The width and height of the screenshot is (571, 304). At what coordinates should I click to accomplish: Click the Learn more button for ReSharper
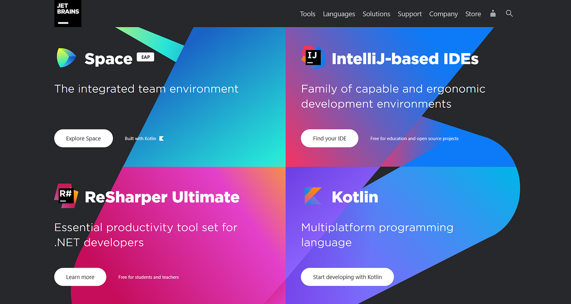coord(80,277)
